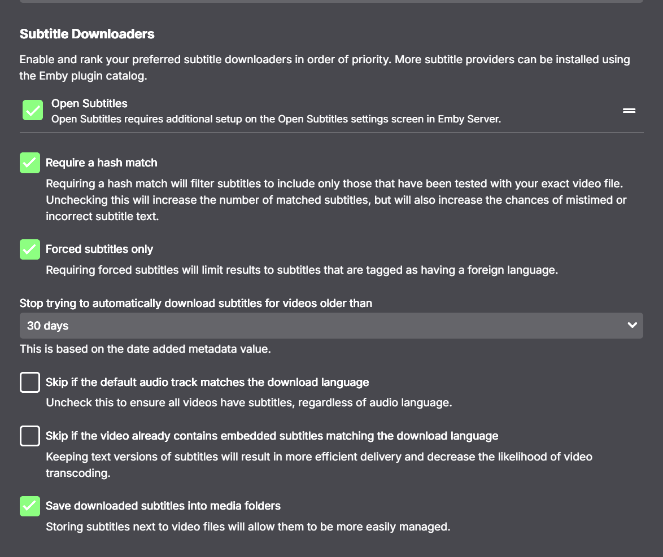Viewport: 663px width, 557px height.
Task: Uncheck save downloaded subtitles into media folders
Action: [30, 506]
